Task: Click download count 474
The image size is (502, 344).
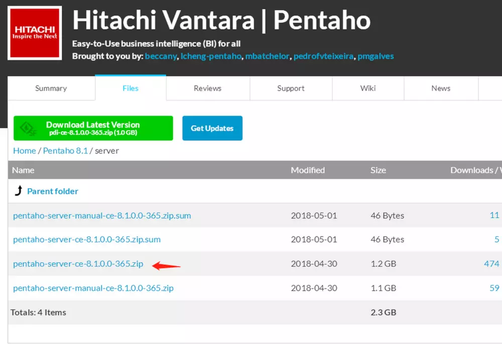Action: 492,263
